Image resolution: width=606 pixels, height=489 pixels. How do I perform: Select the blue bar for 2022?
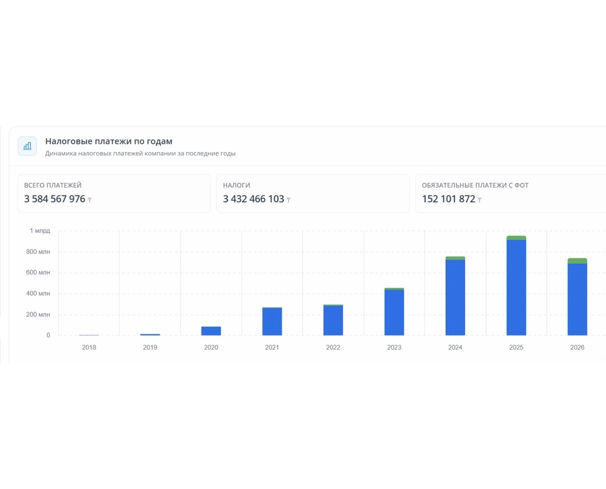[333, 321]
